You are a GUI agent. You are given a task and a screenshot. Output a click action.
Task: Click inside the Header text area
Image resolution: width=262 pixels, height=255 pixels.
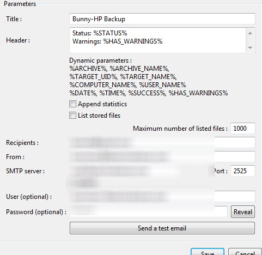point(157,40)
